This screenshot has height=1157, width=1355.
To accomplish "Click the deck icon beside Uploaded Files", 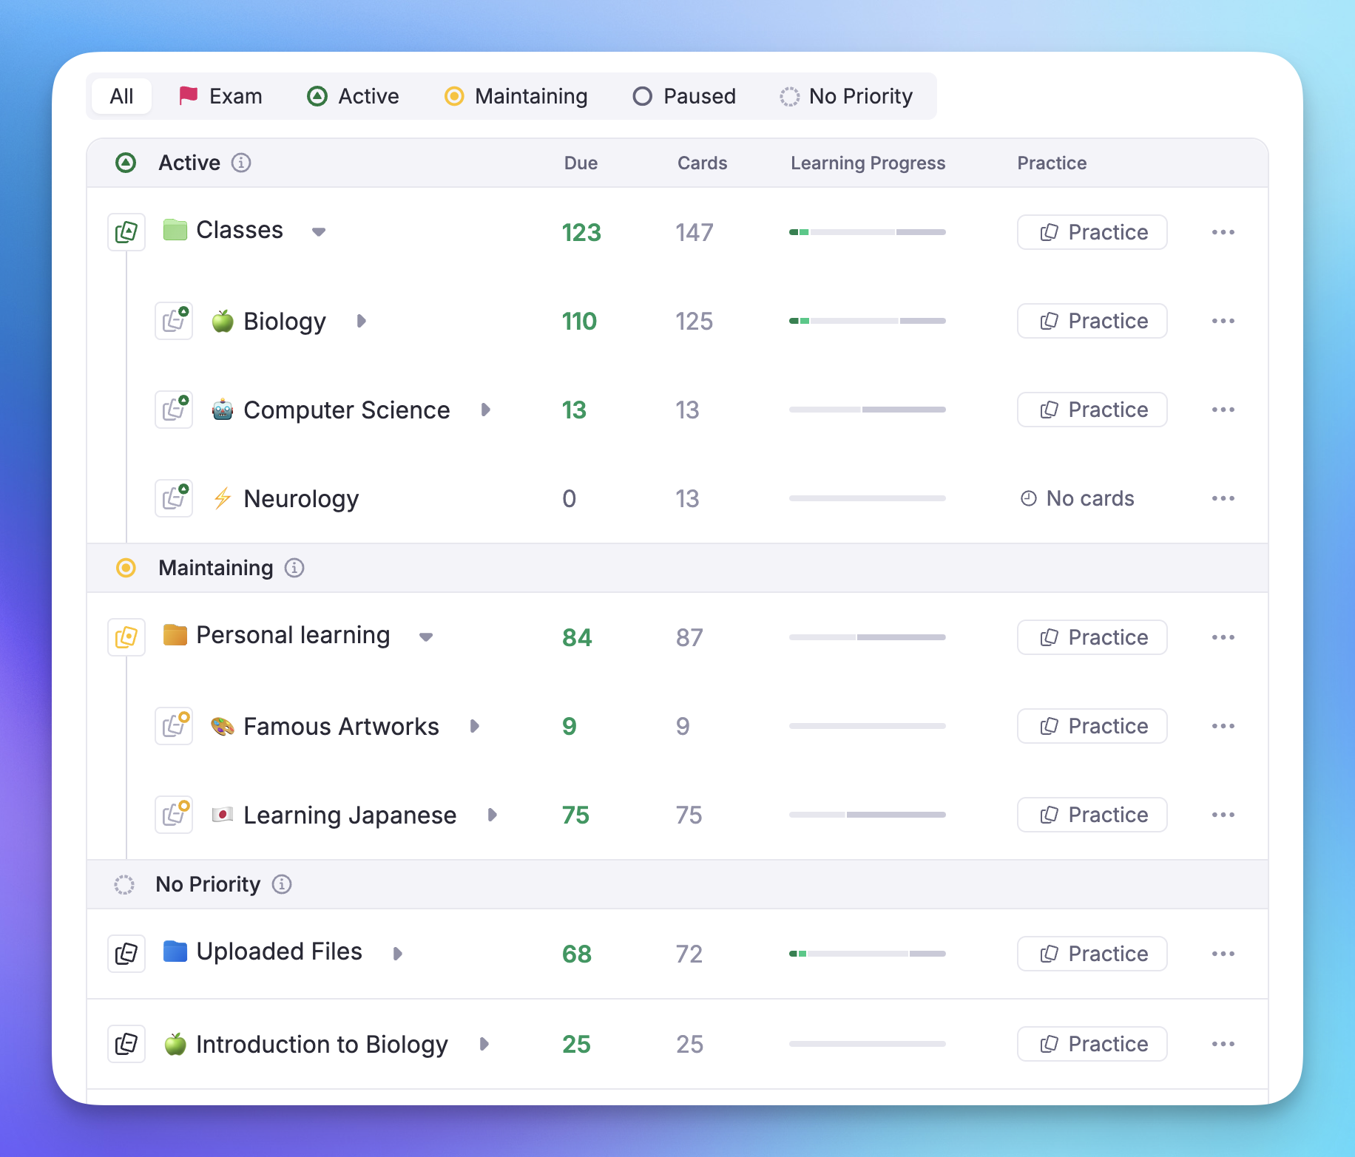I will click(126, 954).
